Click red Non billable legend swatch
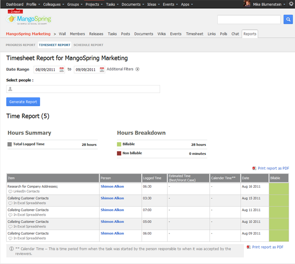Image resolution: width=295 pixels, height=264 pixels. click(x=119, y=153)
